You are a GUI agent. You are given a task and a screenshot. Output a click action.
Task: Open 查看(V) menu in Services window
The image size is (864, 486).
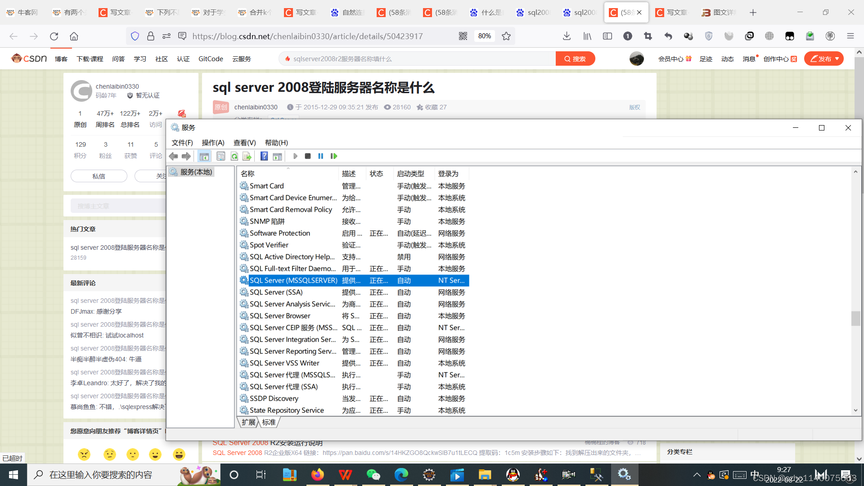tap(244, 142)
